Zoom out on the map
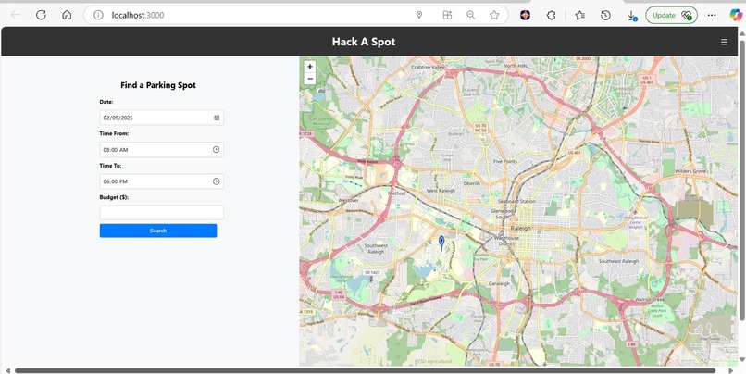Image resolution: width=746 pixels, height=374 pixels. [x=310, y=79]
